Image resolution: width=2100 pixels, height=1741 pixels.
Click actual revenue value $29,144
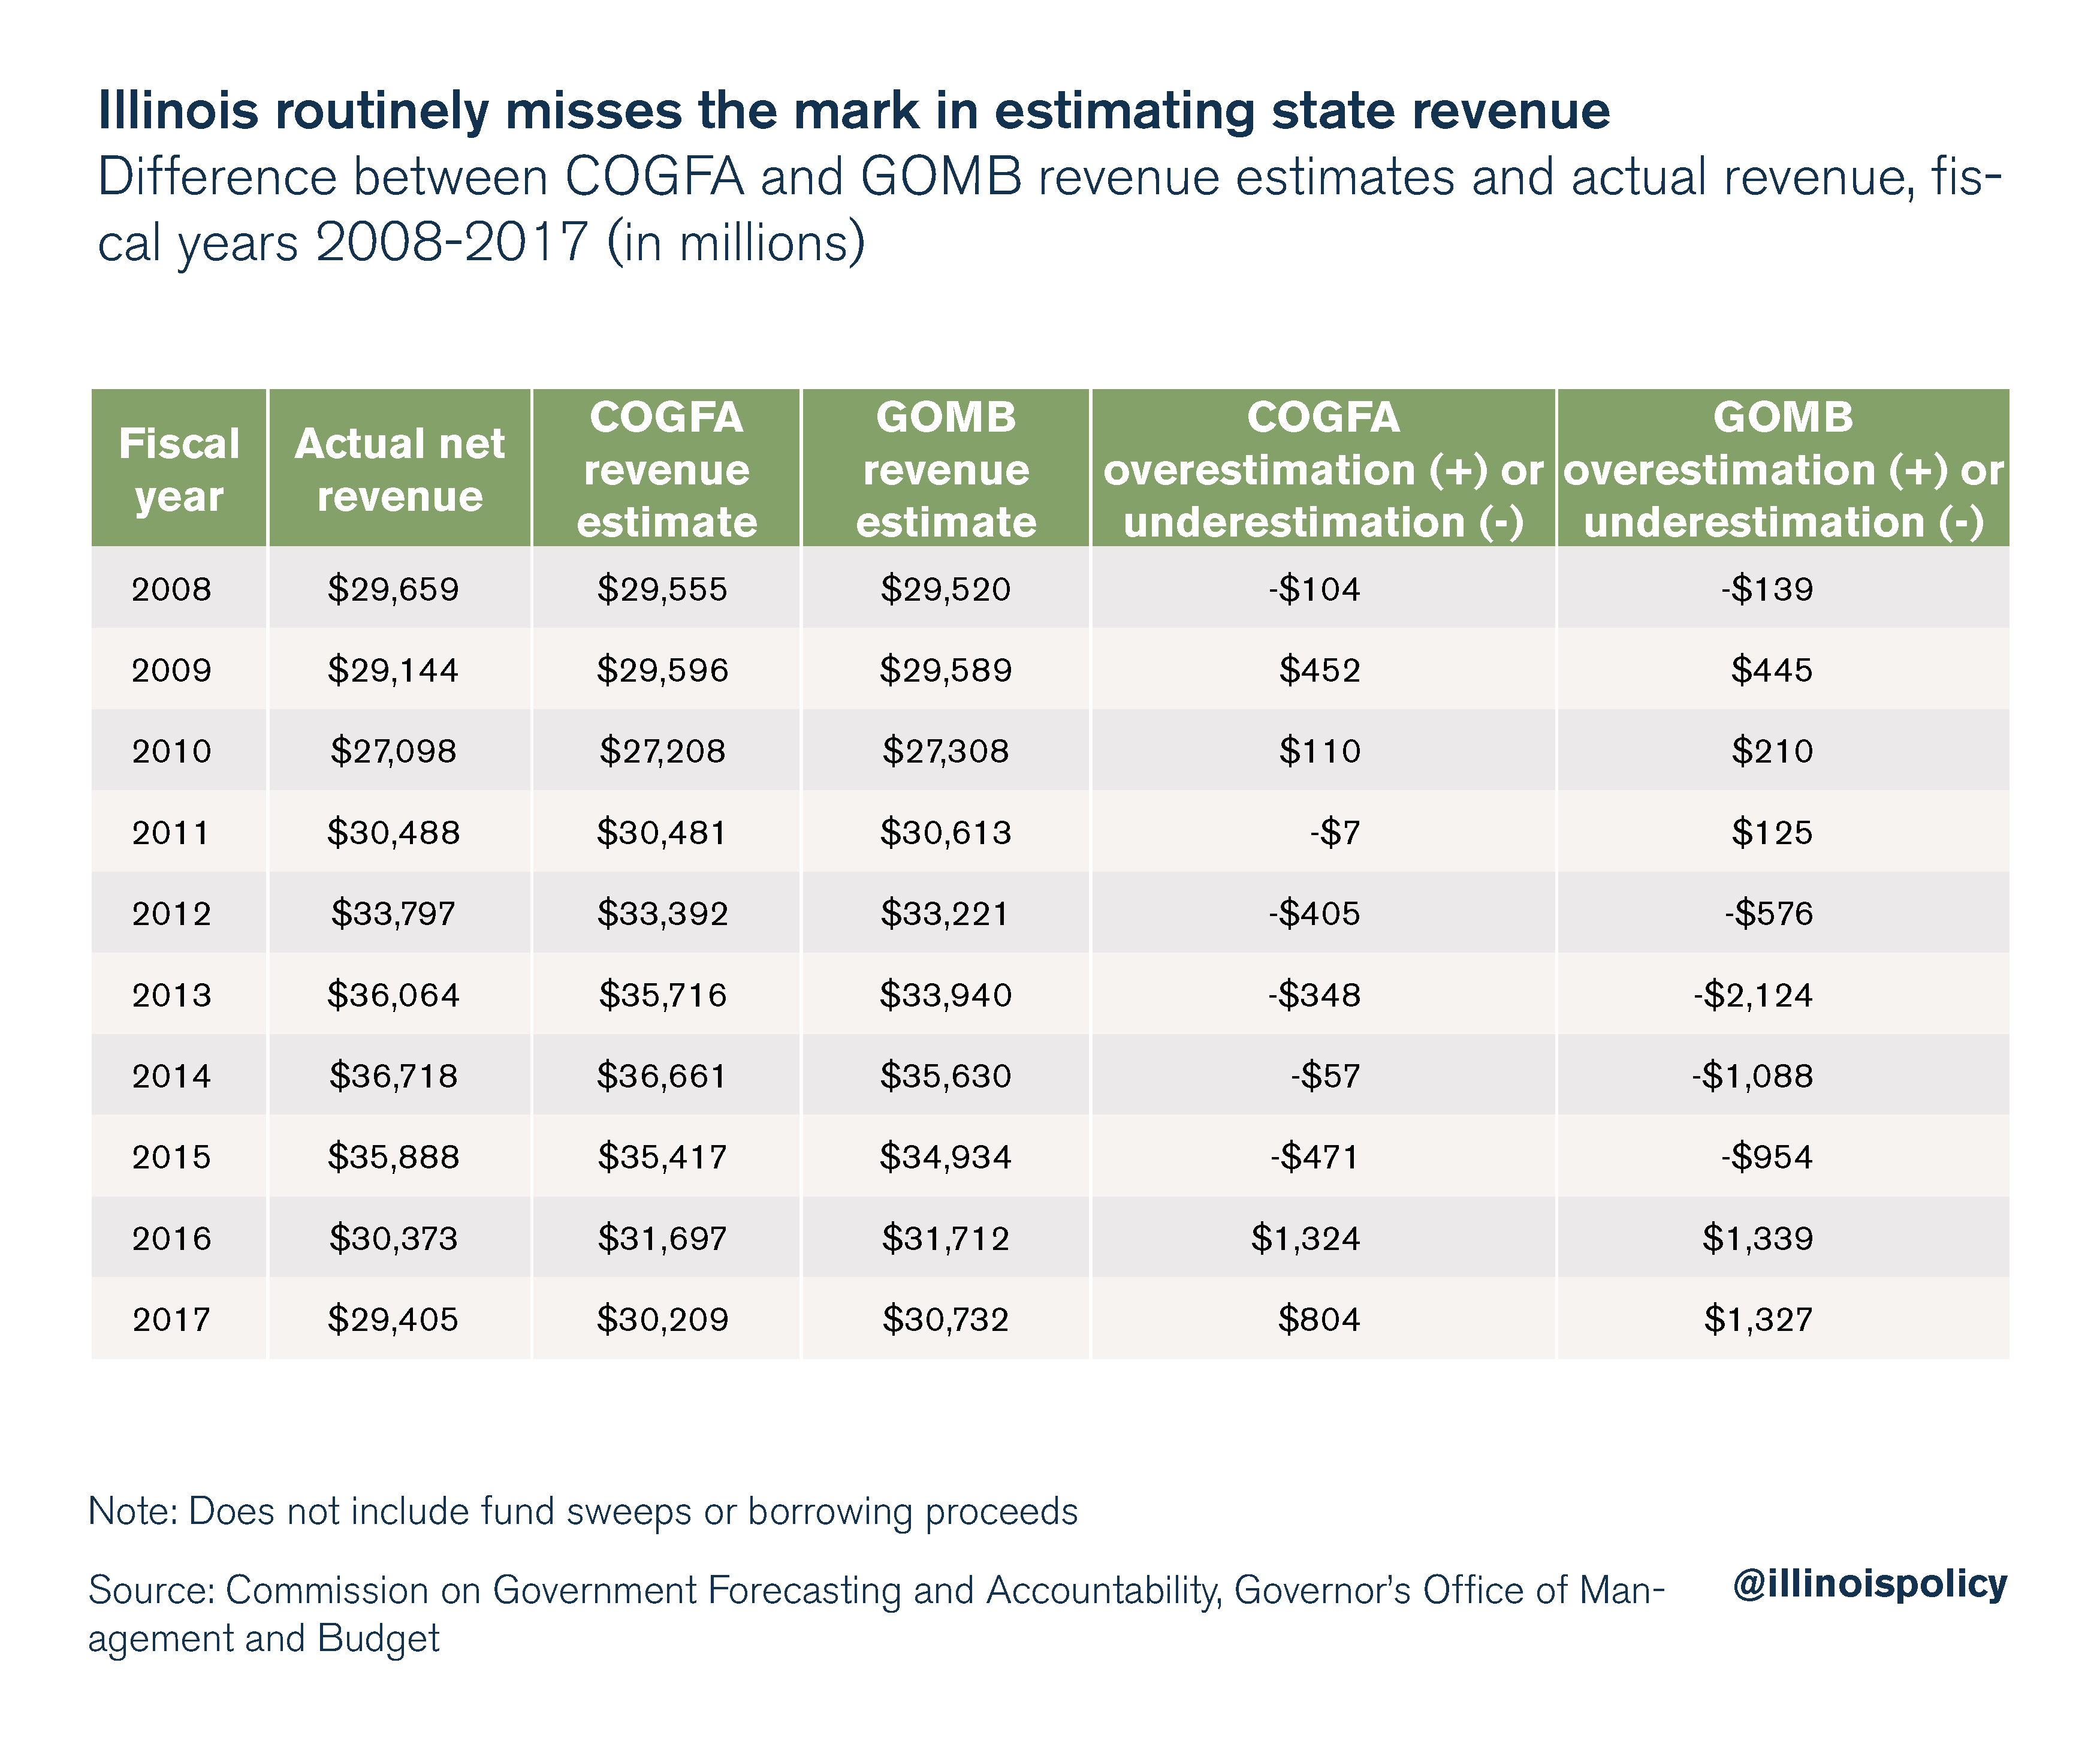[393, 670]
